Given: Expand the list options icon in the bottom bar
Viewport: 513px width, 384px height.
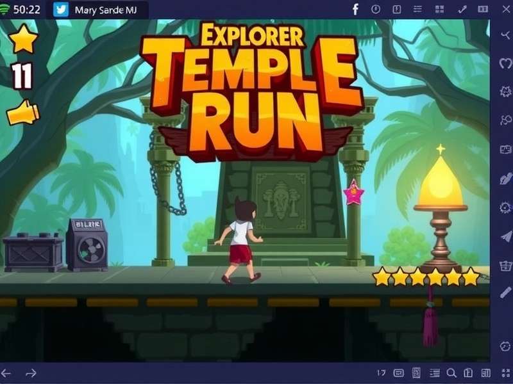Looking at the screenshot, I should tap(433, 373).
